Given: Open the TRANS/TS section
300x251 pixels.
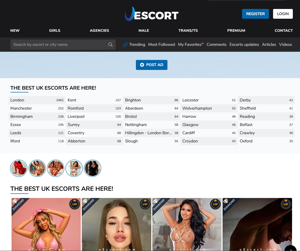Looking at the screenshot, I should pos(188,30).
